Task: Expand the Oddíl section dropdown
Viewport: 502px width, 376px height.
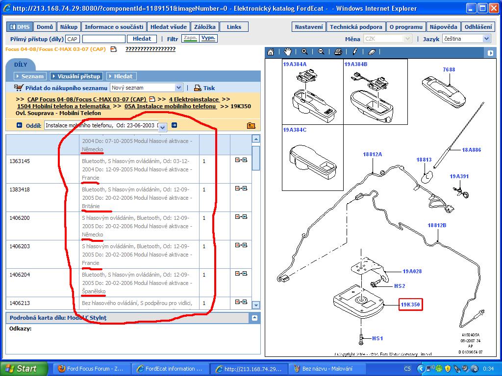Action: tap(163, 127)
